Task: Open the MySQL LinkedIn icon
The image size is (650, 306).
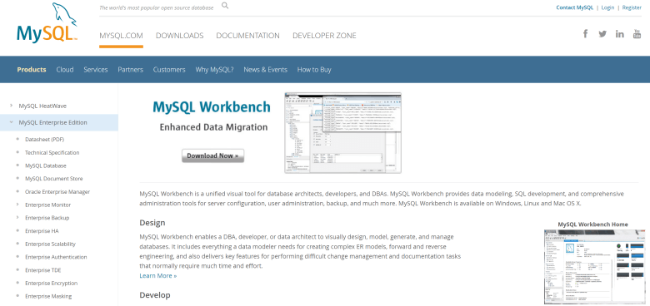Action: pos(619,34)
